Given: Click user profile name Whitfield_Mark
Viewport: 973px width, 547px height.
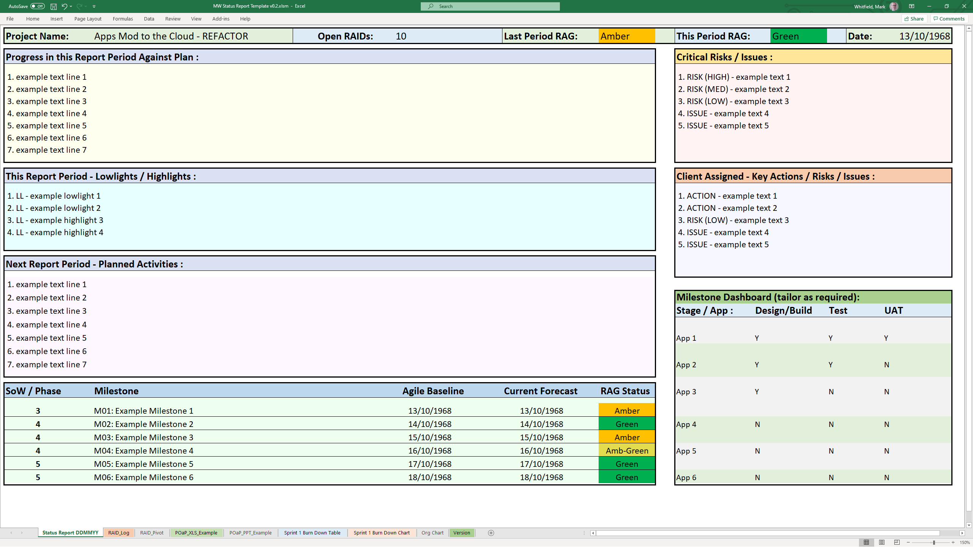Looking at the screenshot, I should point(869,6).
